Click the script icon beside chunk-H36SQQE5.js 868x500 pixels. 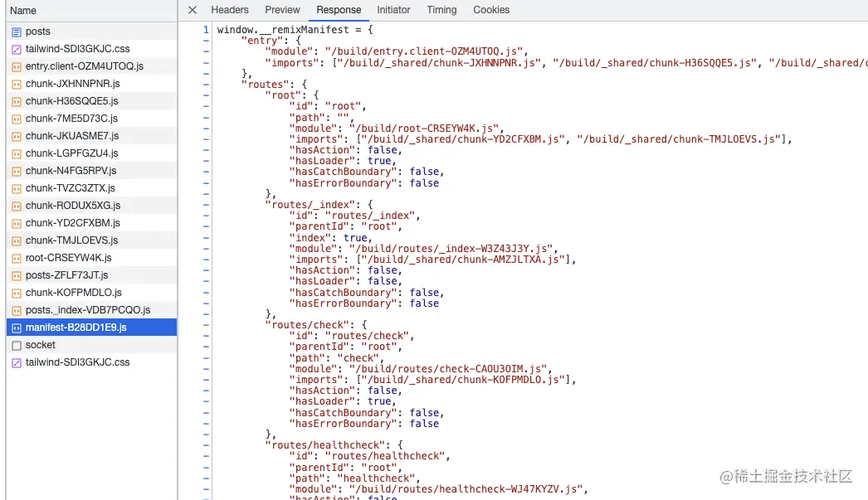tap(17, 102)
